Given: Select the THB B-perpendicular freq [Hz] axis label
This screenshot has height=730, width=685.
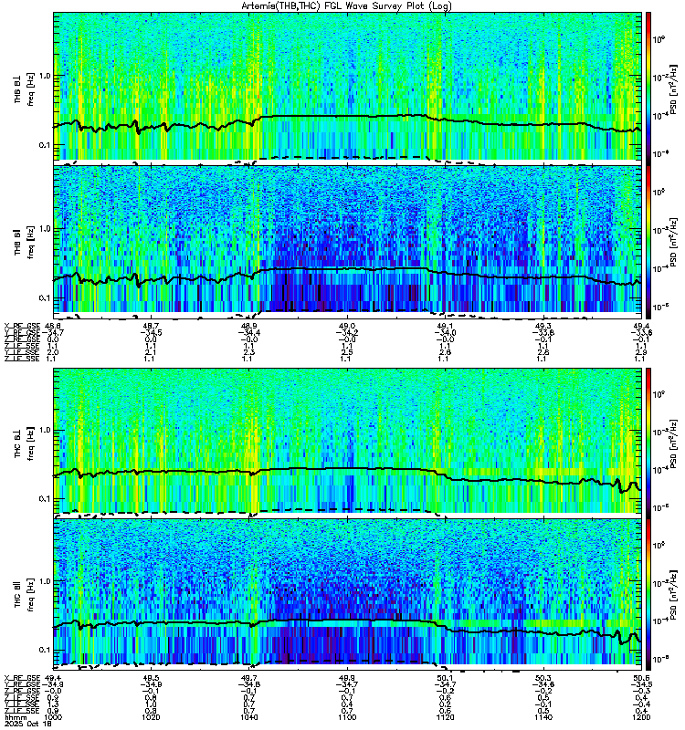Looking at the screenshot, I should pyautogui.click(x=31, y=89).
